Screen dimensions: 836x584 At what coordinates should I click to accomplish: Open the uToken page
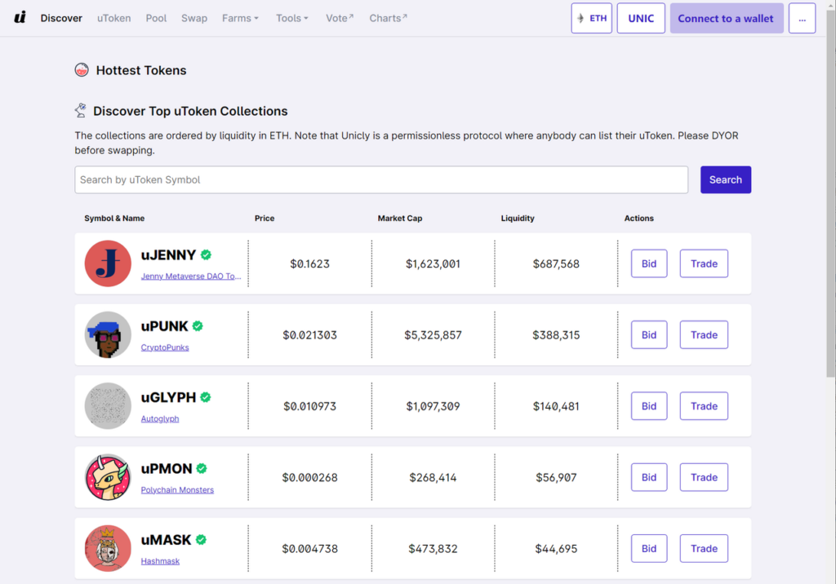[114, 18]
